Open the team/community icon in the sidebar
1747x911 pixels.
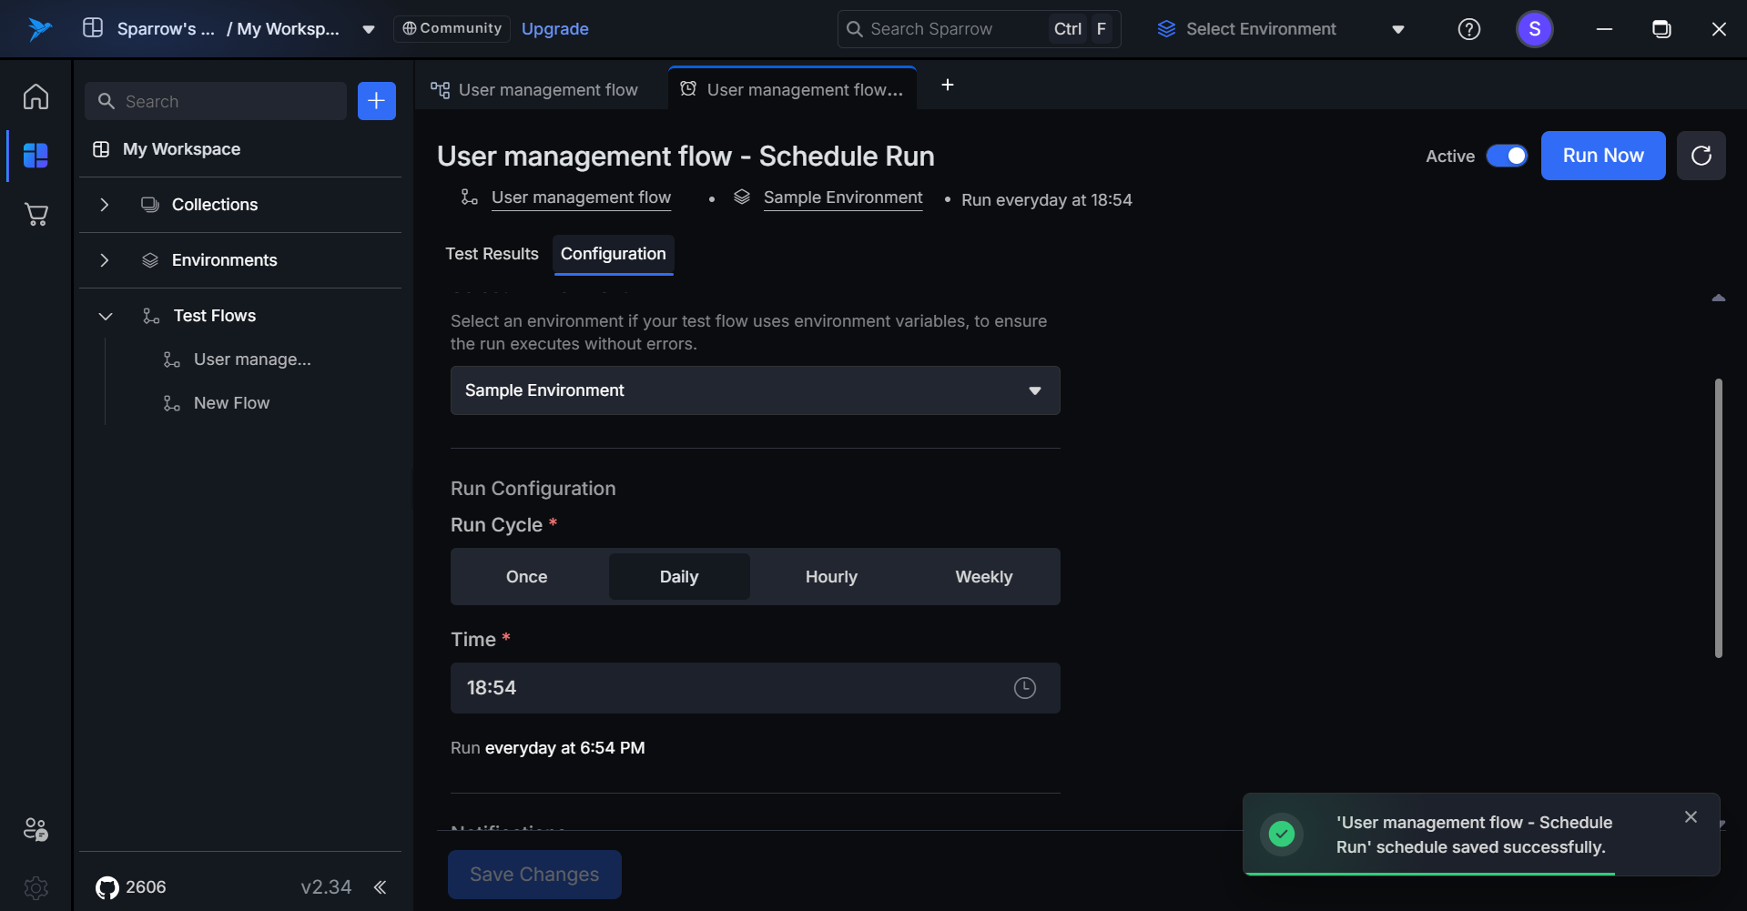36,829
